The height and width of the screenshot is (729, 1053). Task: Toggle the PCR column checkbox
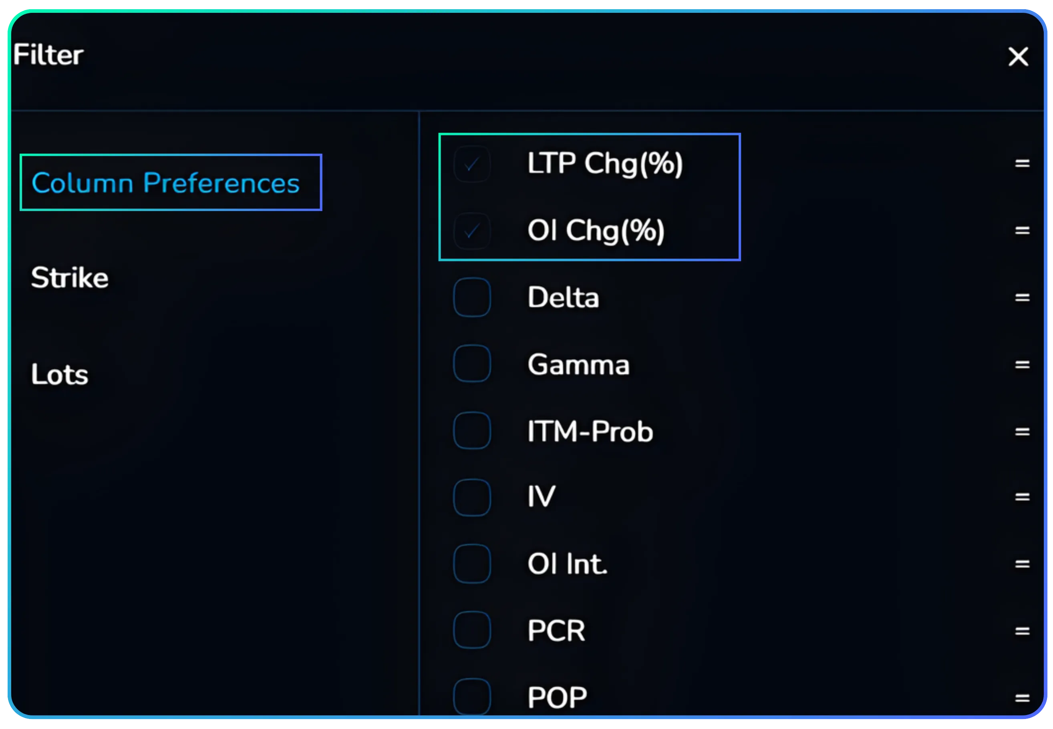tap(472, 630)
